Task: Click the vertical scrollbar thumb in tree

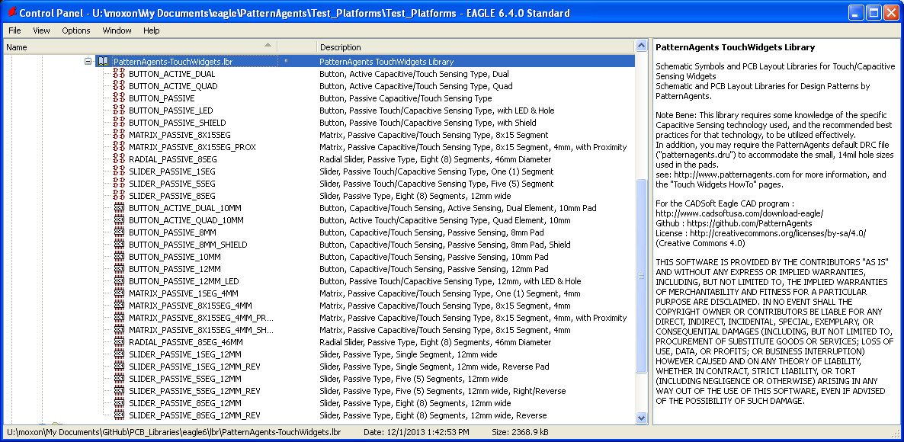Action: [641, 277]
